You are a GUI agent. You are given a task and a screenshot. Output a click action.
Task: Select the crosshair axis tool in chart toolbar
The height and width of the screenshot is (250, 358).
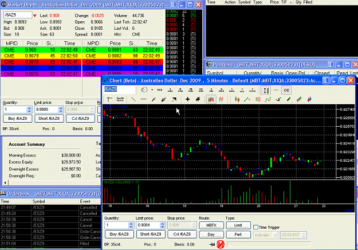(x=109, y=99)
